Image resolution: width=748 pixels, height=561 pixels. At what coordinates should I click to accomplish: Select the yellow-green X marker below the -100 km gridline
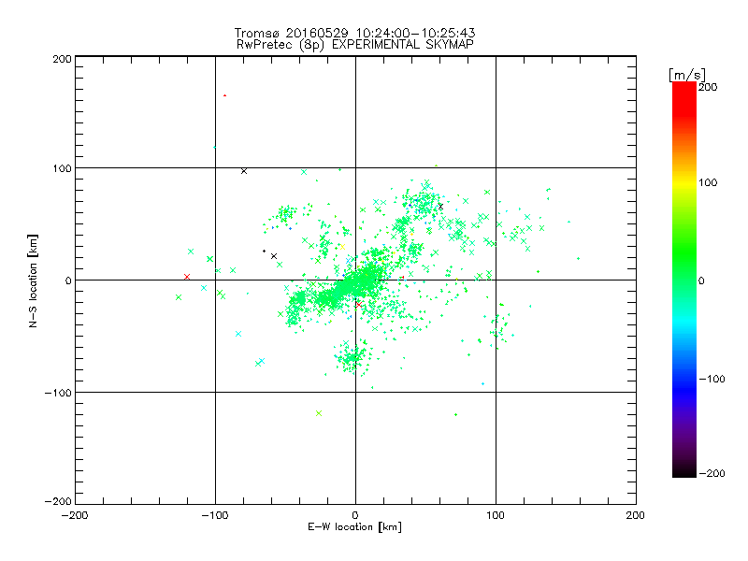319,413
